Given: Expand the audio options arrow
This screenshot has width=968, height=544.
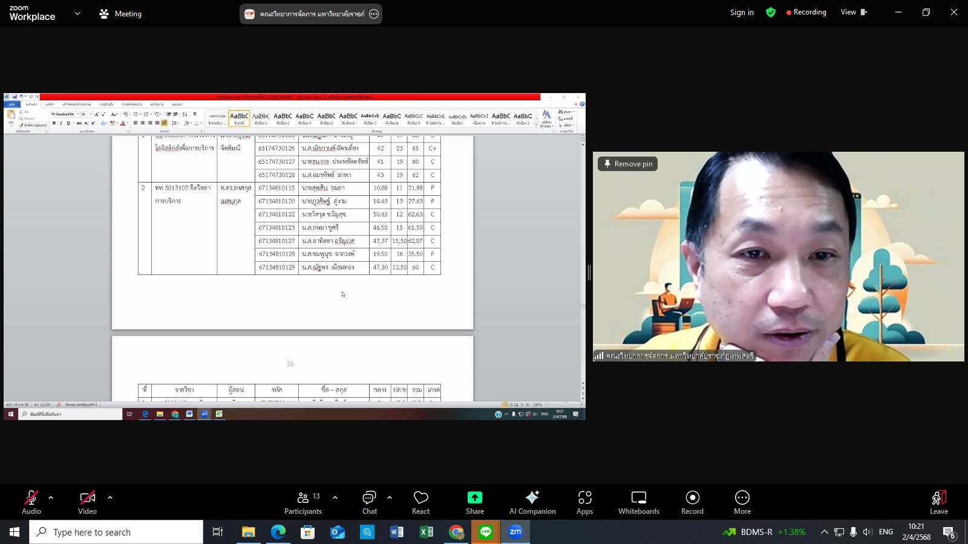Looking at the screenshot, I should (51, 497).
